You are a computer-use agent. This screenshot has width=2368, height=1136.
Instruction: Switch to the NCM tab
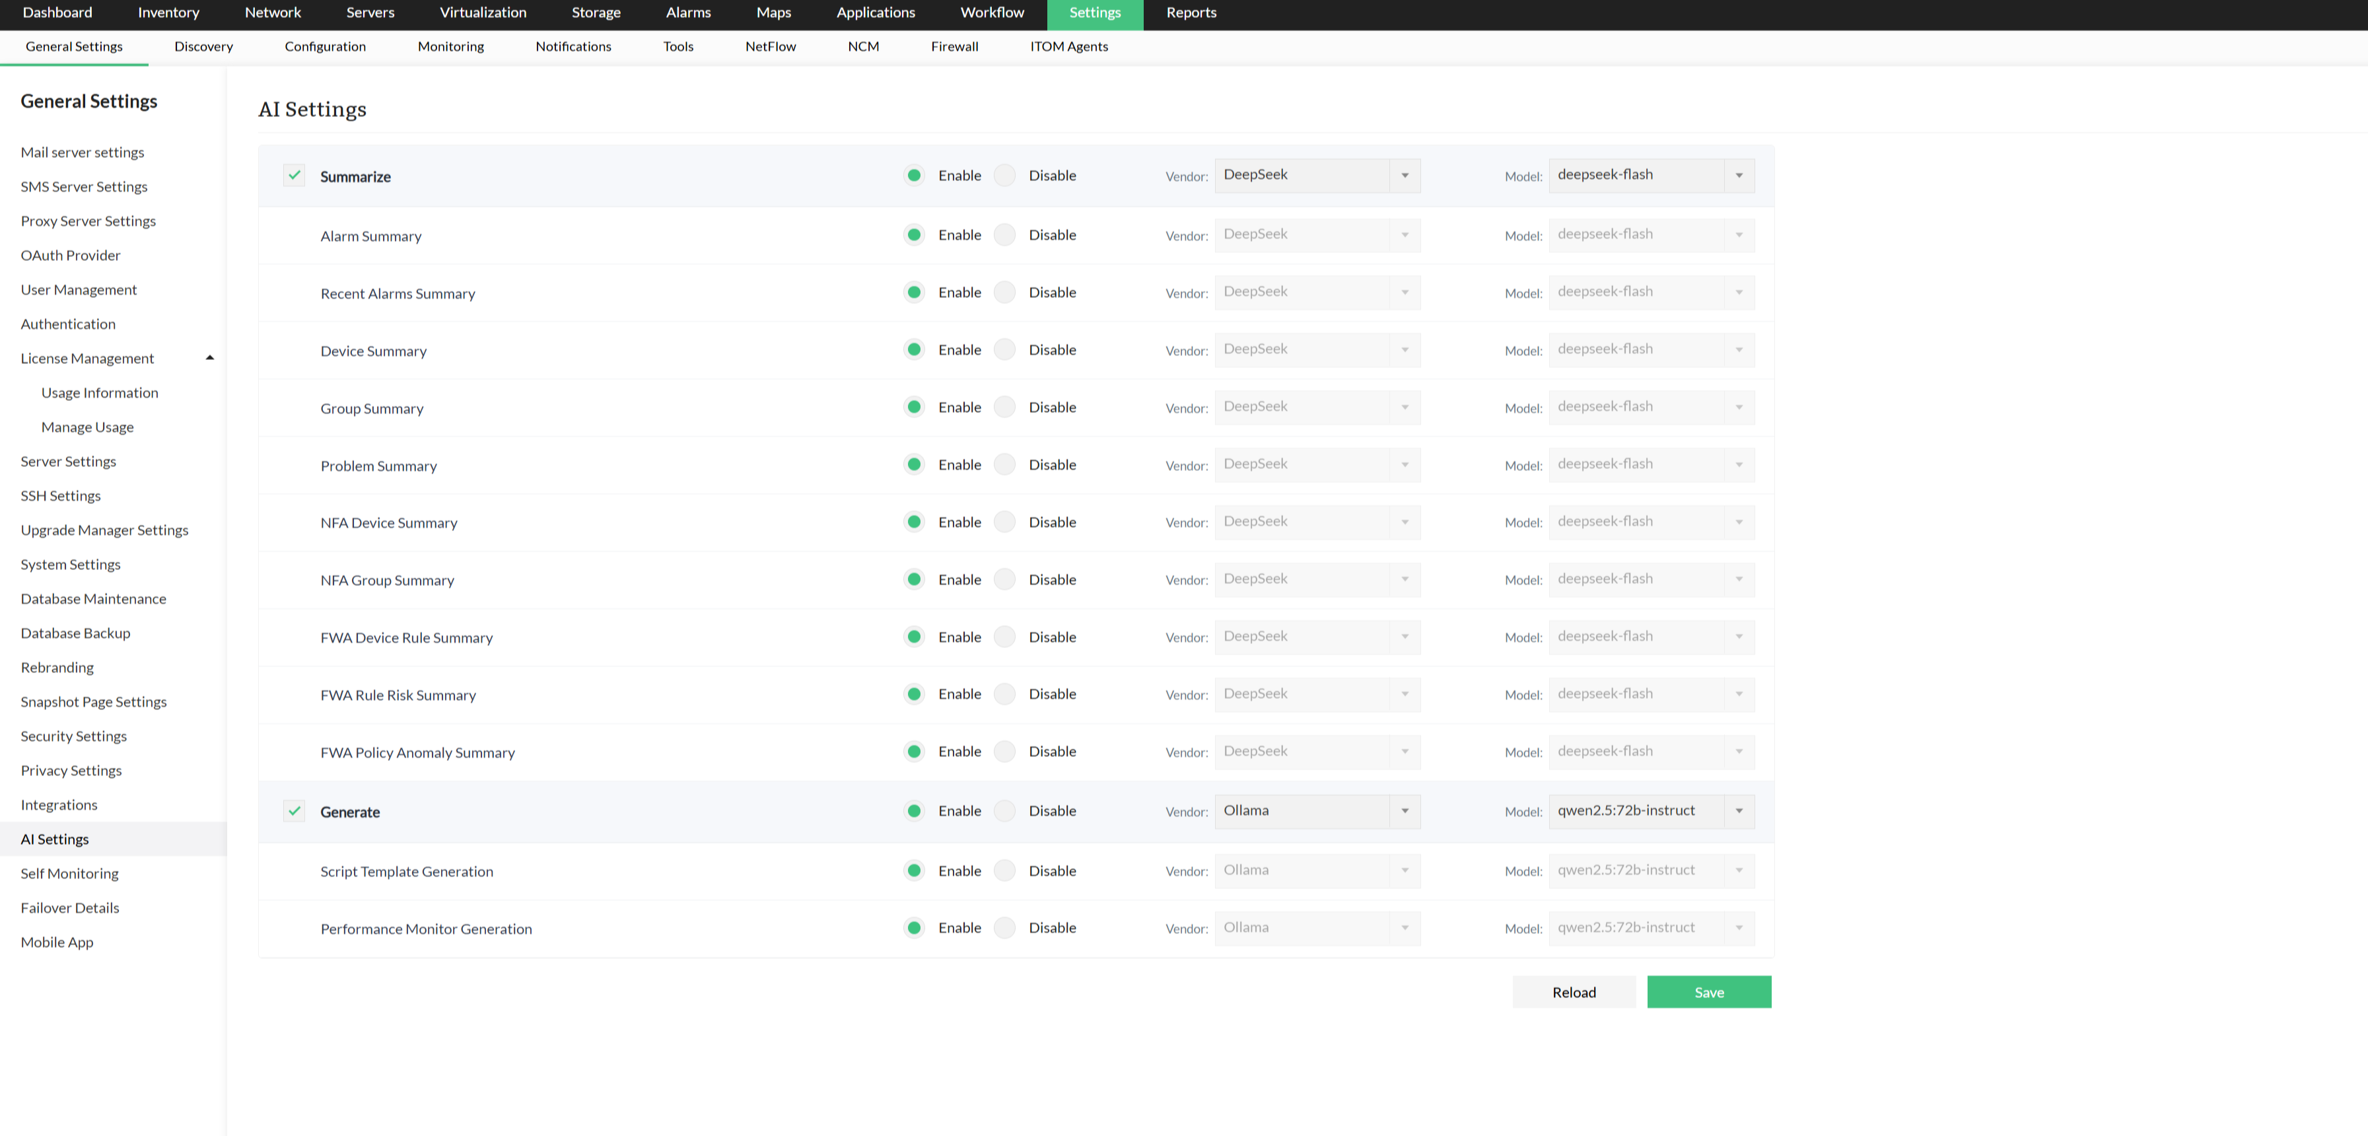coord(863,46)
